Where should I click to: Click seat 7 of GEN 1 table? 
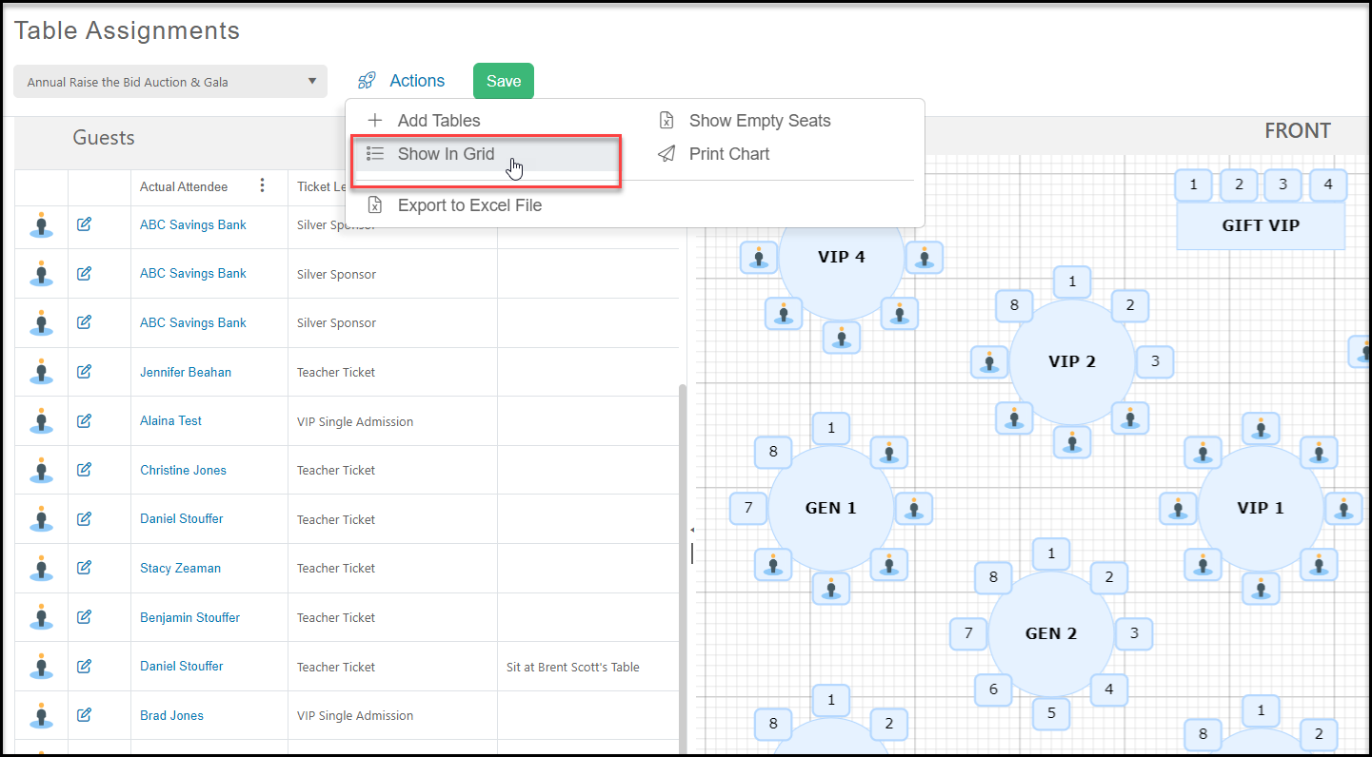pos(748,508)
